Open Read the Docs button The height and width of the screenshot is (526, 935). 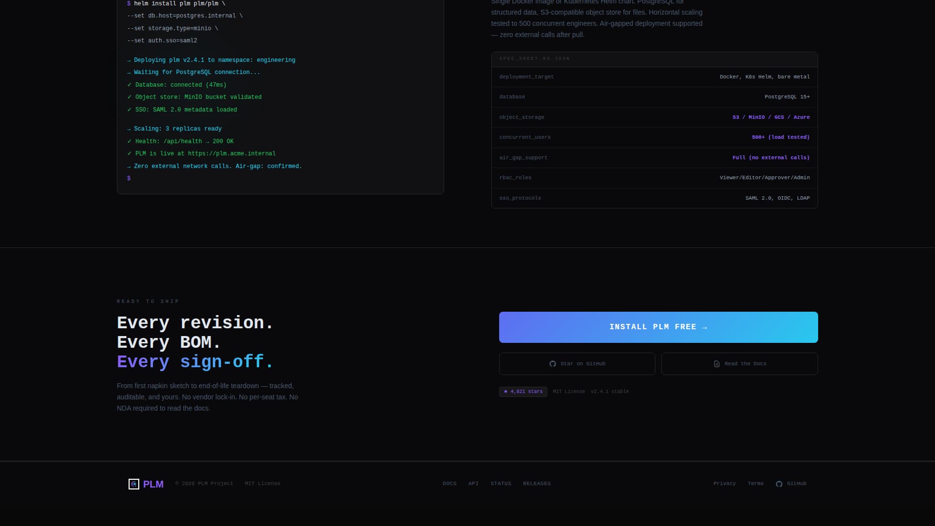[x=739, y=364]
